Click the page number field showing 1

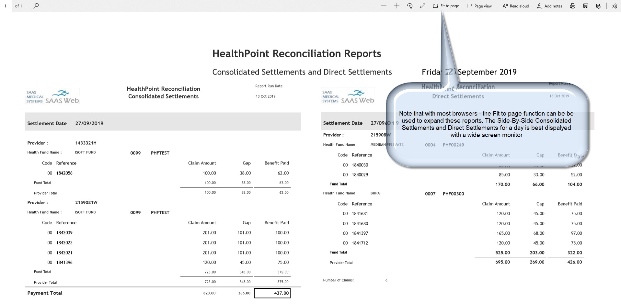coord(5,6)
